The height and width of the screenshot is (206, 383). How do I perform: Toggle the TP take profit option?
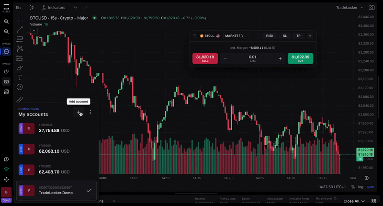298,36
